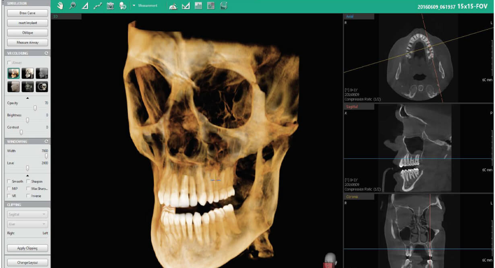The image size is (495, 268).
Task: Adjust the windowing Level slider handle
Action: click(x=27, y=168)
